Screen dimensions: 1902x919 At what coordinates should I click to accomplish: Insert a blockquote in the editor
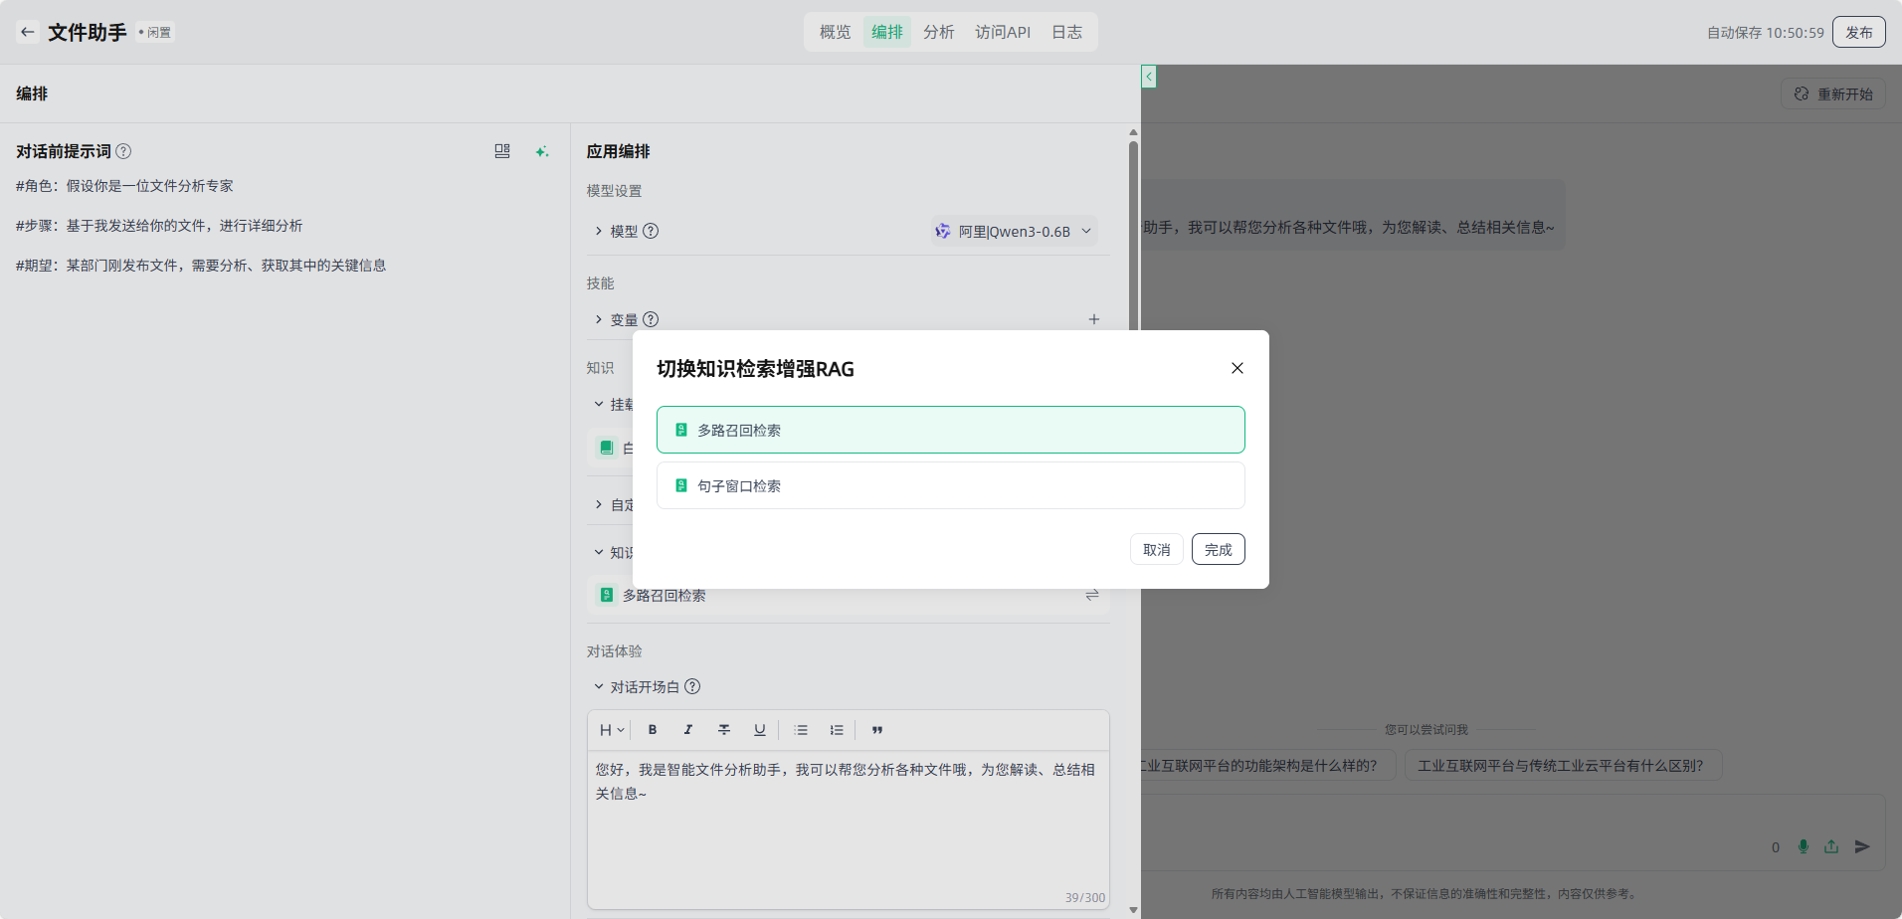point(877,730)
